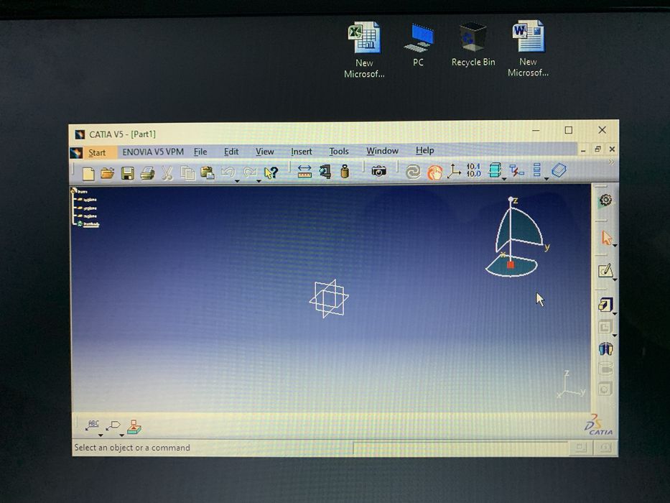
Task: Capture the view with camera icon
Action: pos(378,171)
